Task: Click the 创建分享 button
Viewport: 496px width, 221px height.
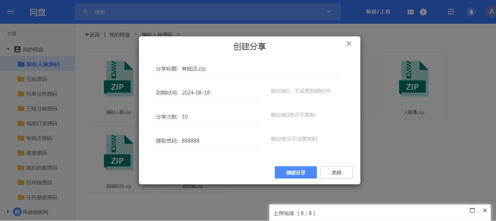Action: click(295, 173)
